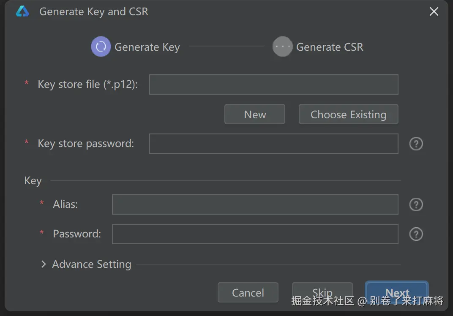Click the key Password input field
Screen dimensions: 453x316
(255, 234)
